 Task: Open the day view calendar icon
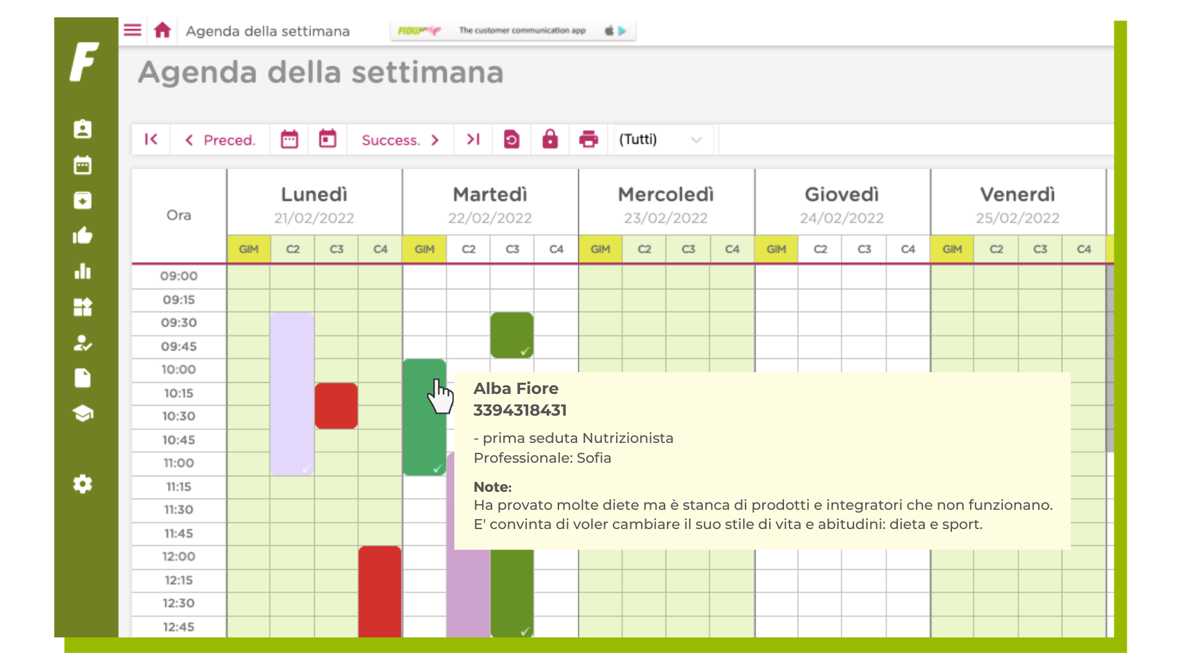click(327, 139)
